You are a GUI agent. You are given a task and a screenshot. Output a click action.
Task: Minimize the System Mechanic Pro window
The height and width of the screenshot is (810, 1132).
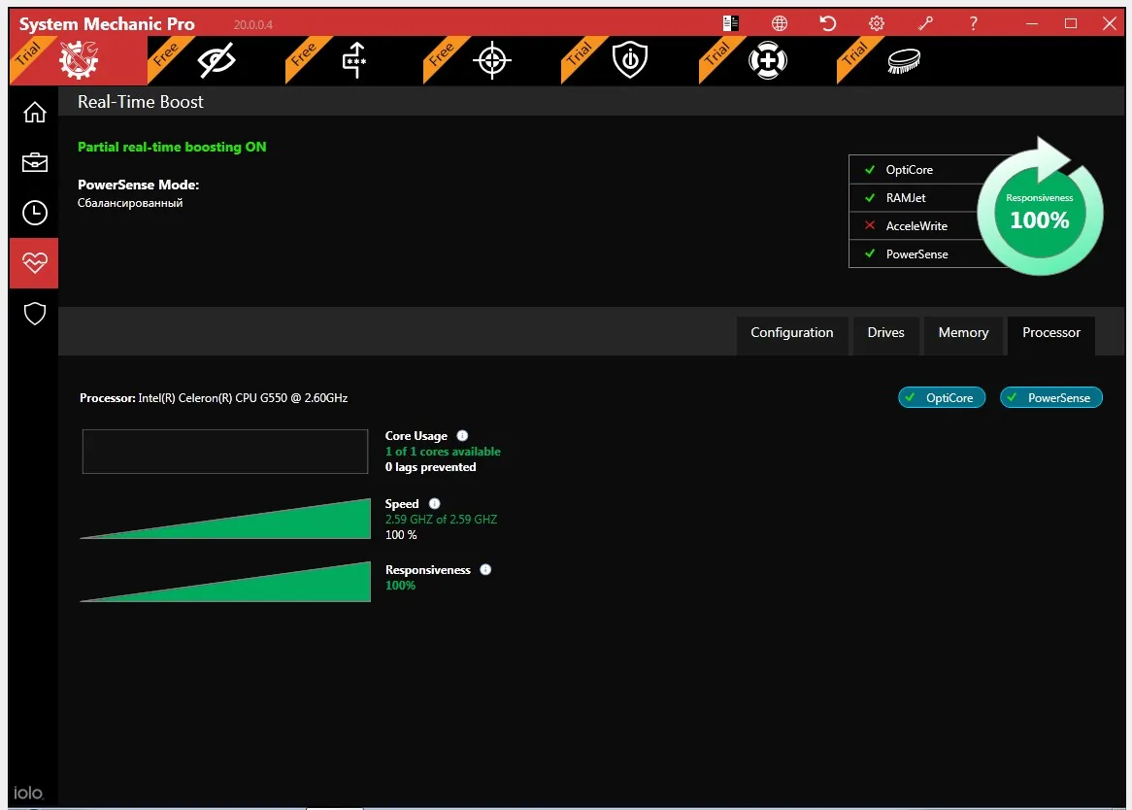1032,23
